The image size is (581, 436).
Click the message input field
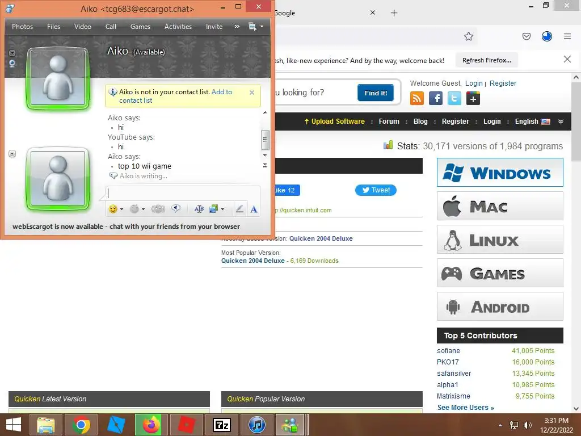click(183, 193)
